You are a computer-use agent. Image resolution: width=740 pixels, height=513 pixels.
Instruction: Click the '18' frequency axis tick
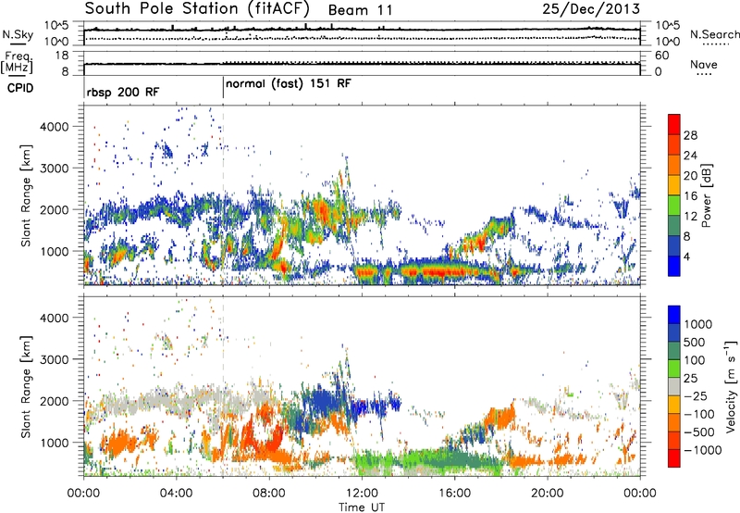click(62, 56)
